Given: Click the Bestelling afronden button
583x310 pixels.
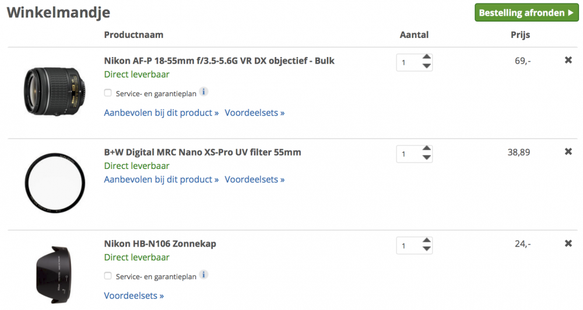Looking at the screenshot, I should click(526, 13).
